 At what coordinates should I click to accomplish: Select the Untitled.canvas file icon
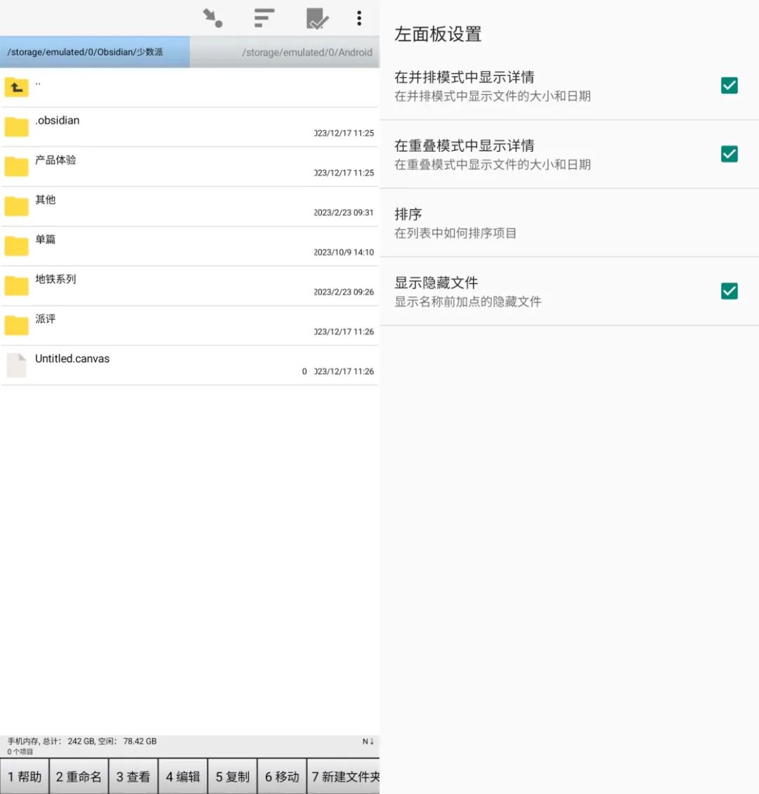[x=17, y=365]
